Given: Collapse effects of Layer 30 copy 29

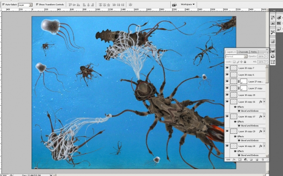Looking at the screenshot, I should (x=264, y=131).
